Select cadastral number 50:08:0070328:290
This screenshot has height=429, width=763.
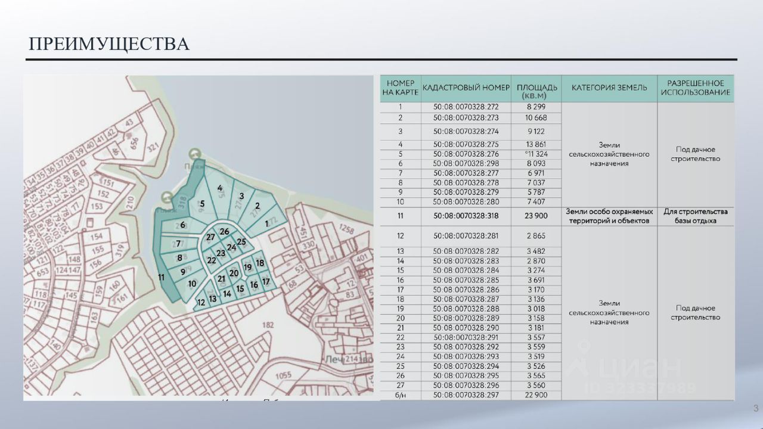[x=466, y=328]
